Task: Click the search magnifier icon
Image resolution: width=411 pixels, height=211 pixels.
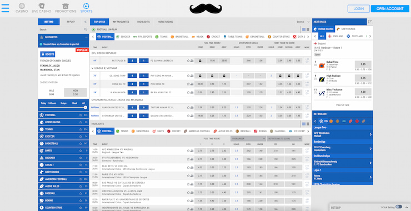Action: 86,29
